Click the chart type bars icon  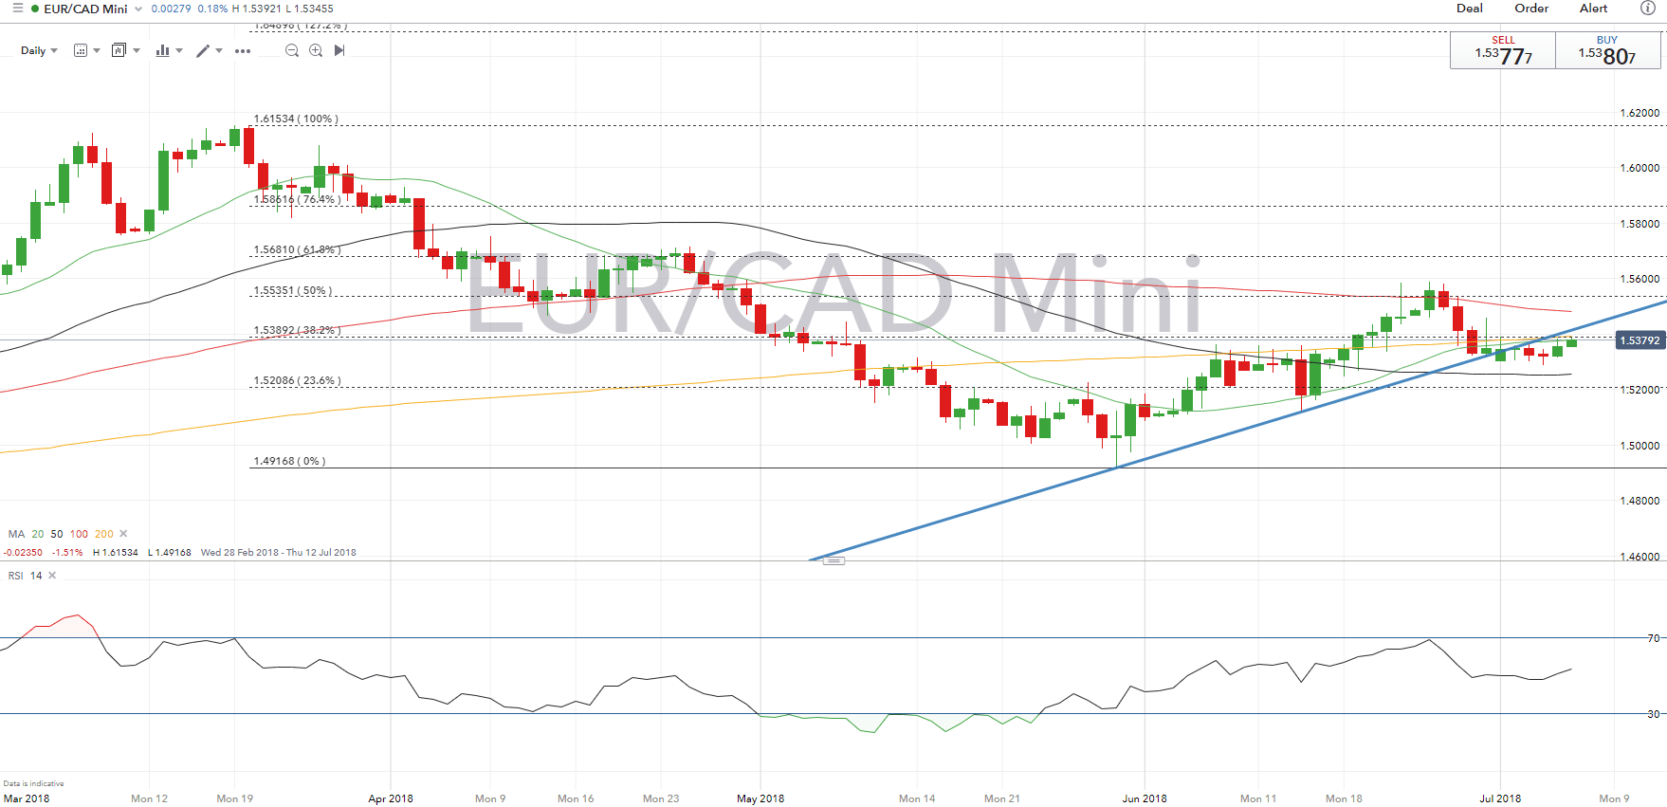click(x=162, y=50)
